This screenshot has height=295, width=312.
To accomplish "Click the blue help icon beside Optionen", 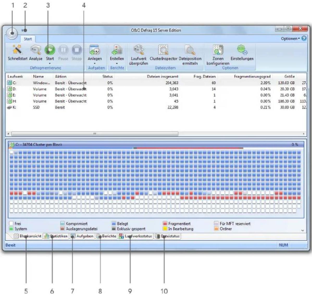I will click(304, 38).
